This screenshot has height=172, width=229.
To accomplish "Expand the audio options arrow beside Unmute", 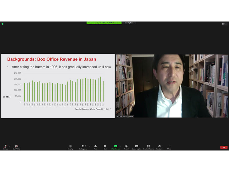I will (9, 146).
